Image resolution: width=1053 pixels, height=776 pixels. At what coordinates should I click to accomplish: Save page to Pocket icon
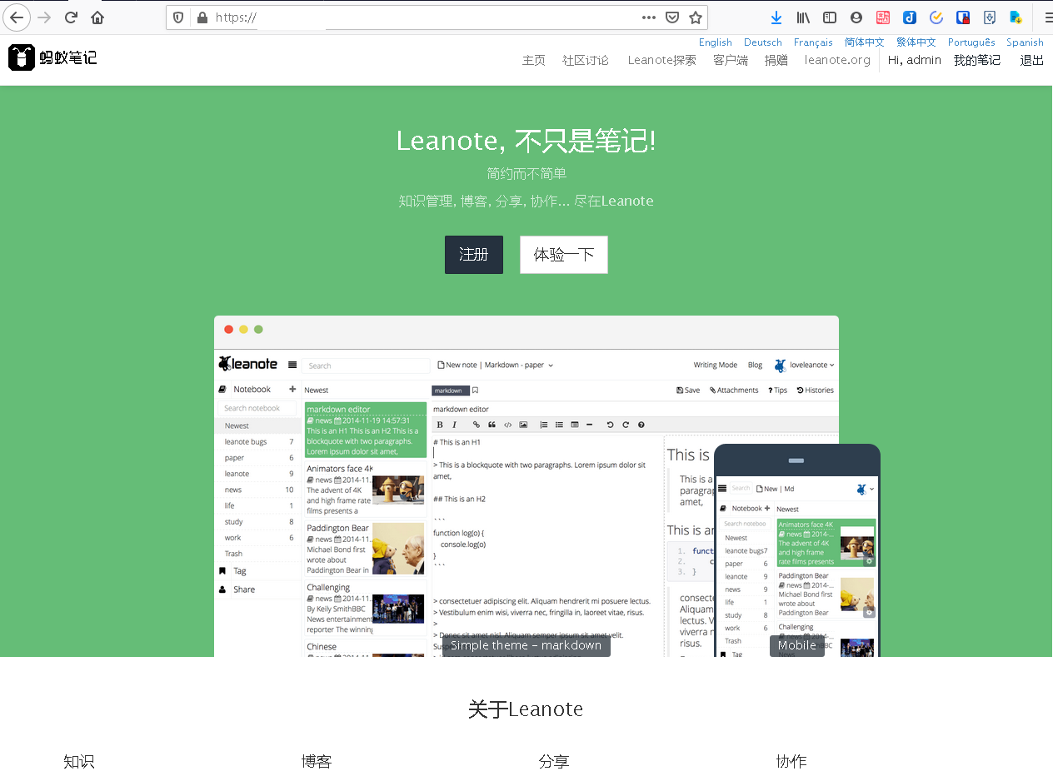(x=672, y=17)
